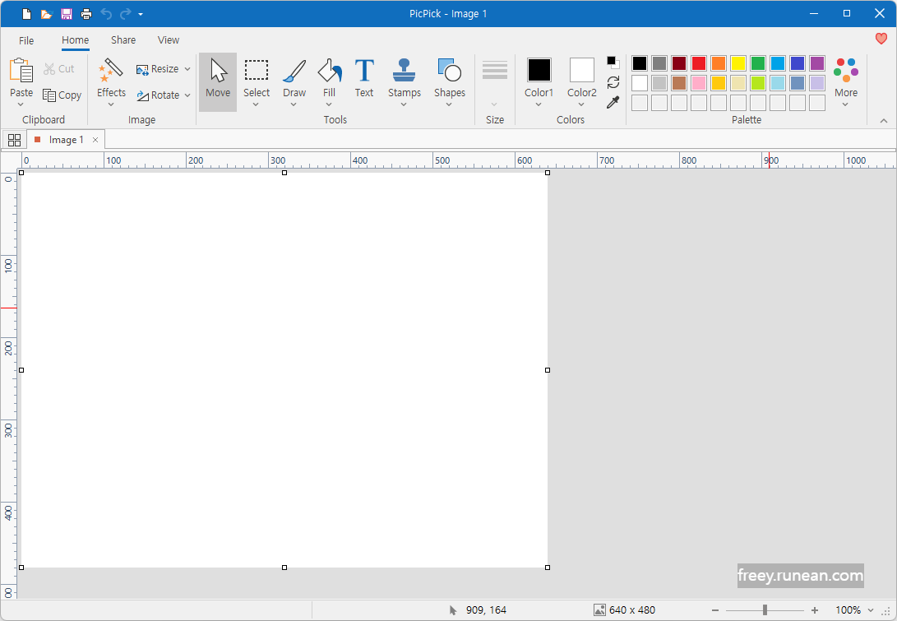Choose the yellow palette swatch
897x621 pixels.
pos(738,63)
